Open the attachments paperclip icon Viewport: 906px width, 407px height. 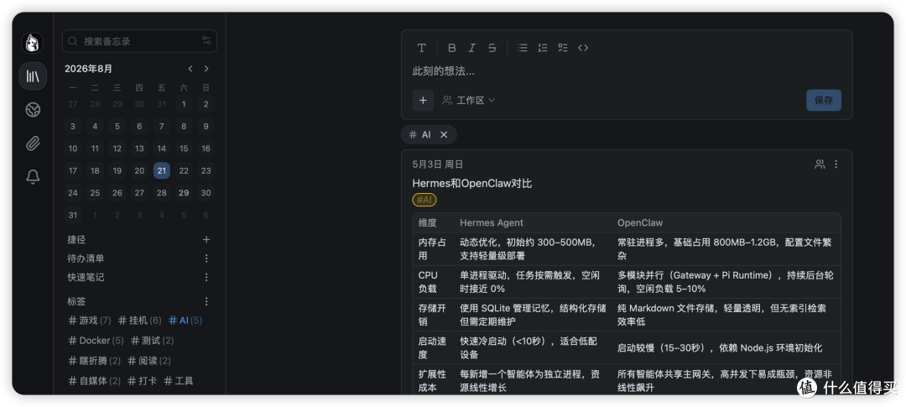pos(33,143)
